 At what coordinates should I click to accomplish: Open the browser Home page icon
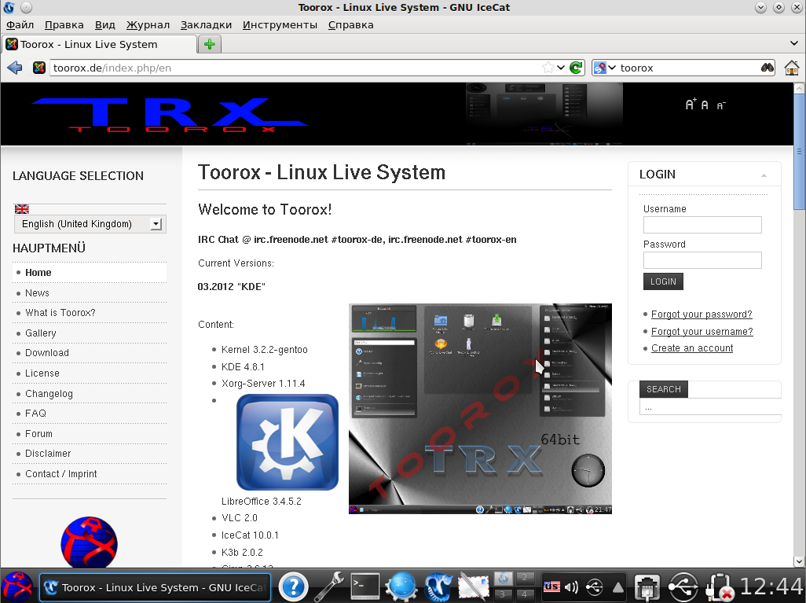pos(791,68)
